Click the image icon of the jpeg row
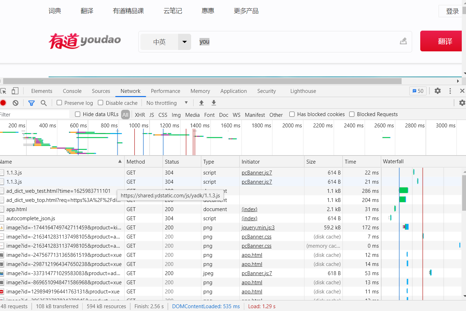466x311 pixels. (x=2, y=273)
